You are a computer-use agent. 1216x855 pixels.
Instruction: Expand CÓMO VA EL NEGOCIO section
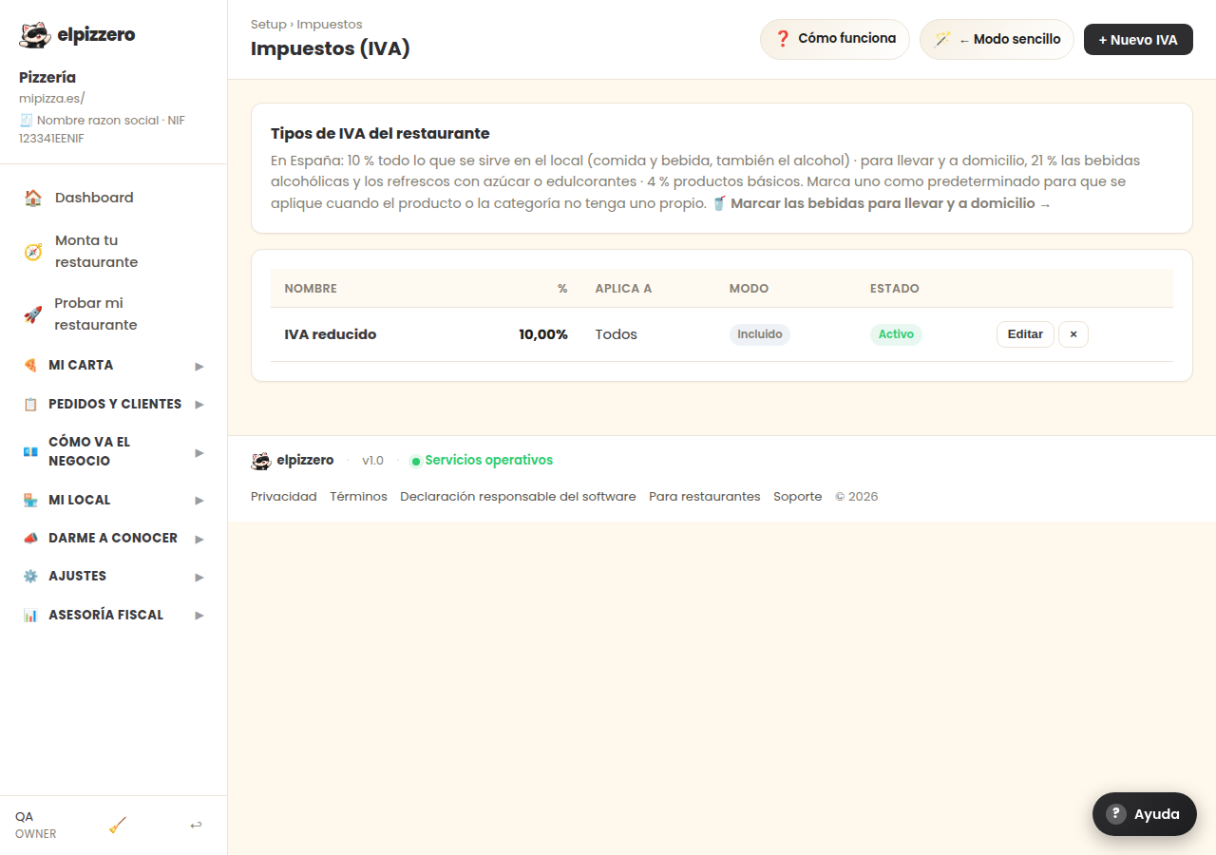point(114,451)
